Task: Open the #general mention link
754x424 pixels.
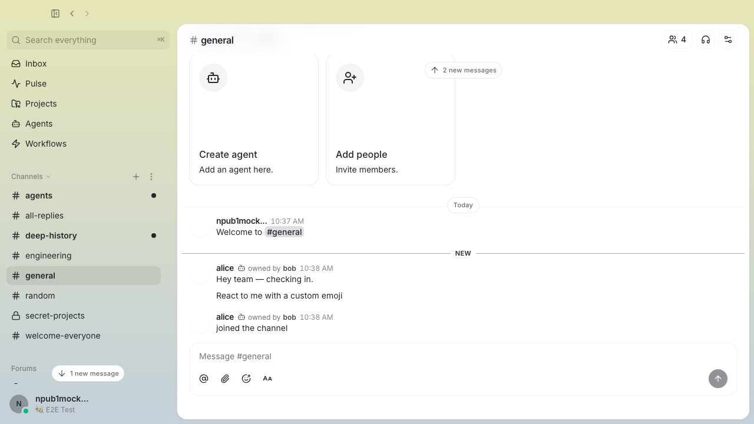Action: (x=284, y=232)
